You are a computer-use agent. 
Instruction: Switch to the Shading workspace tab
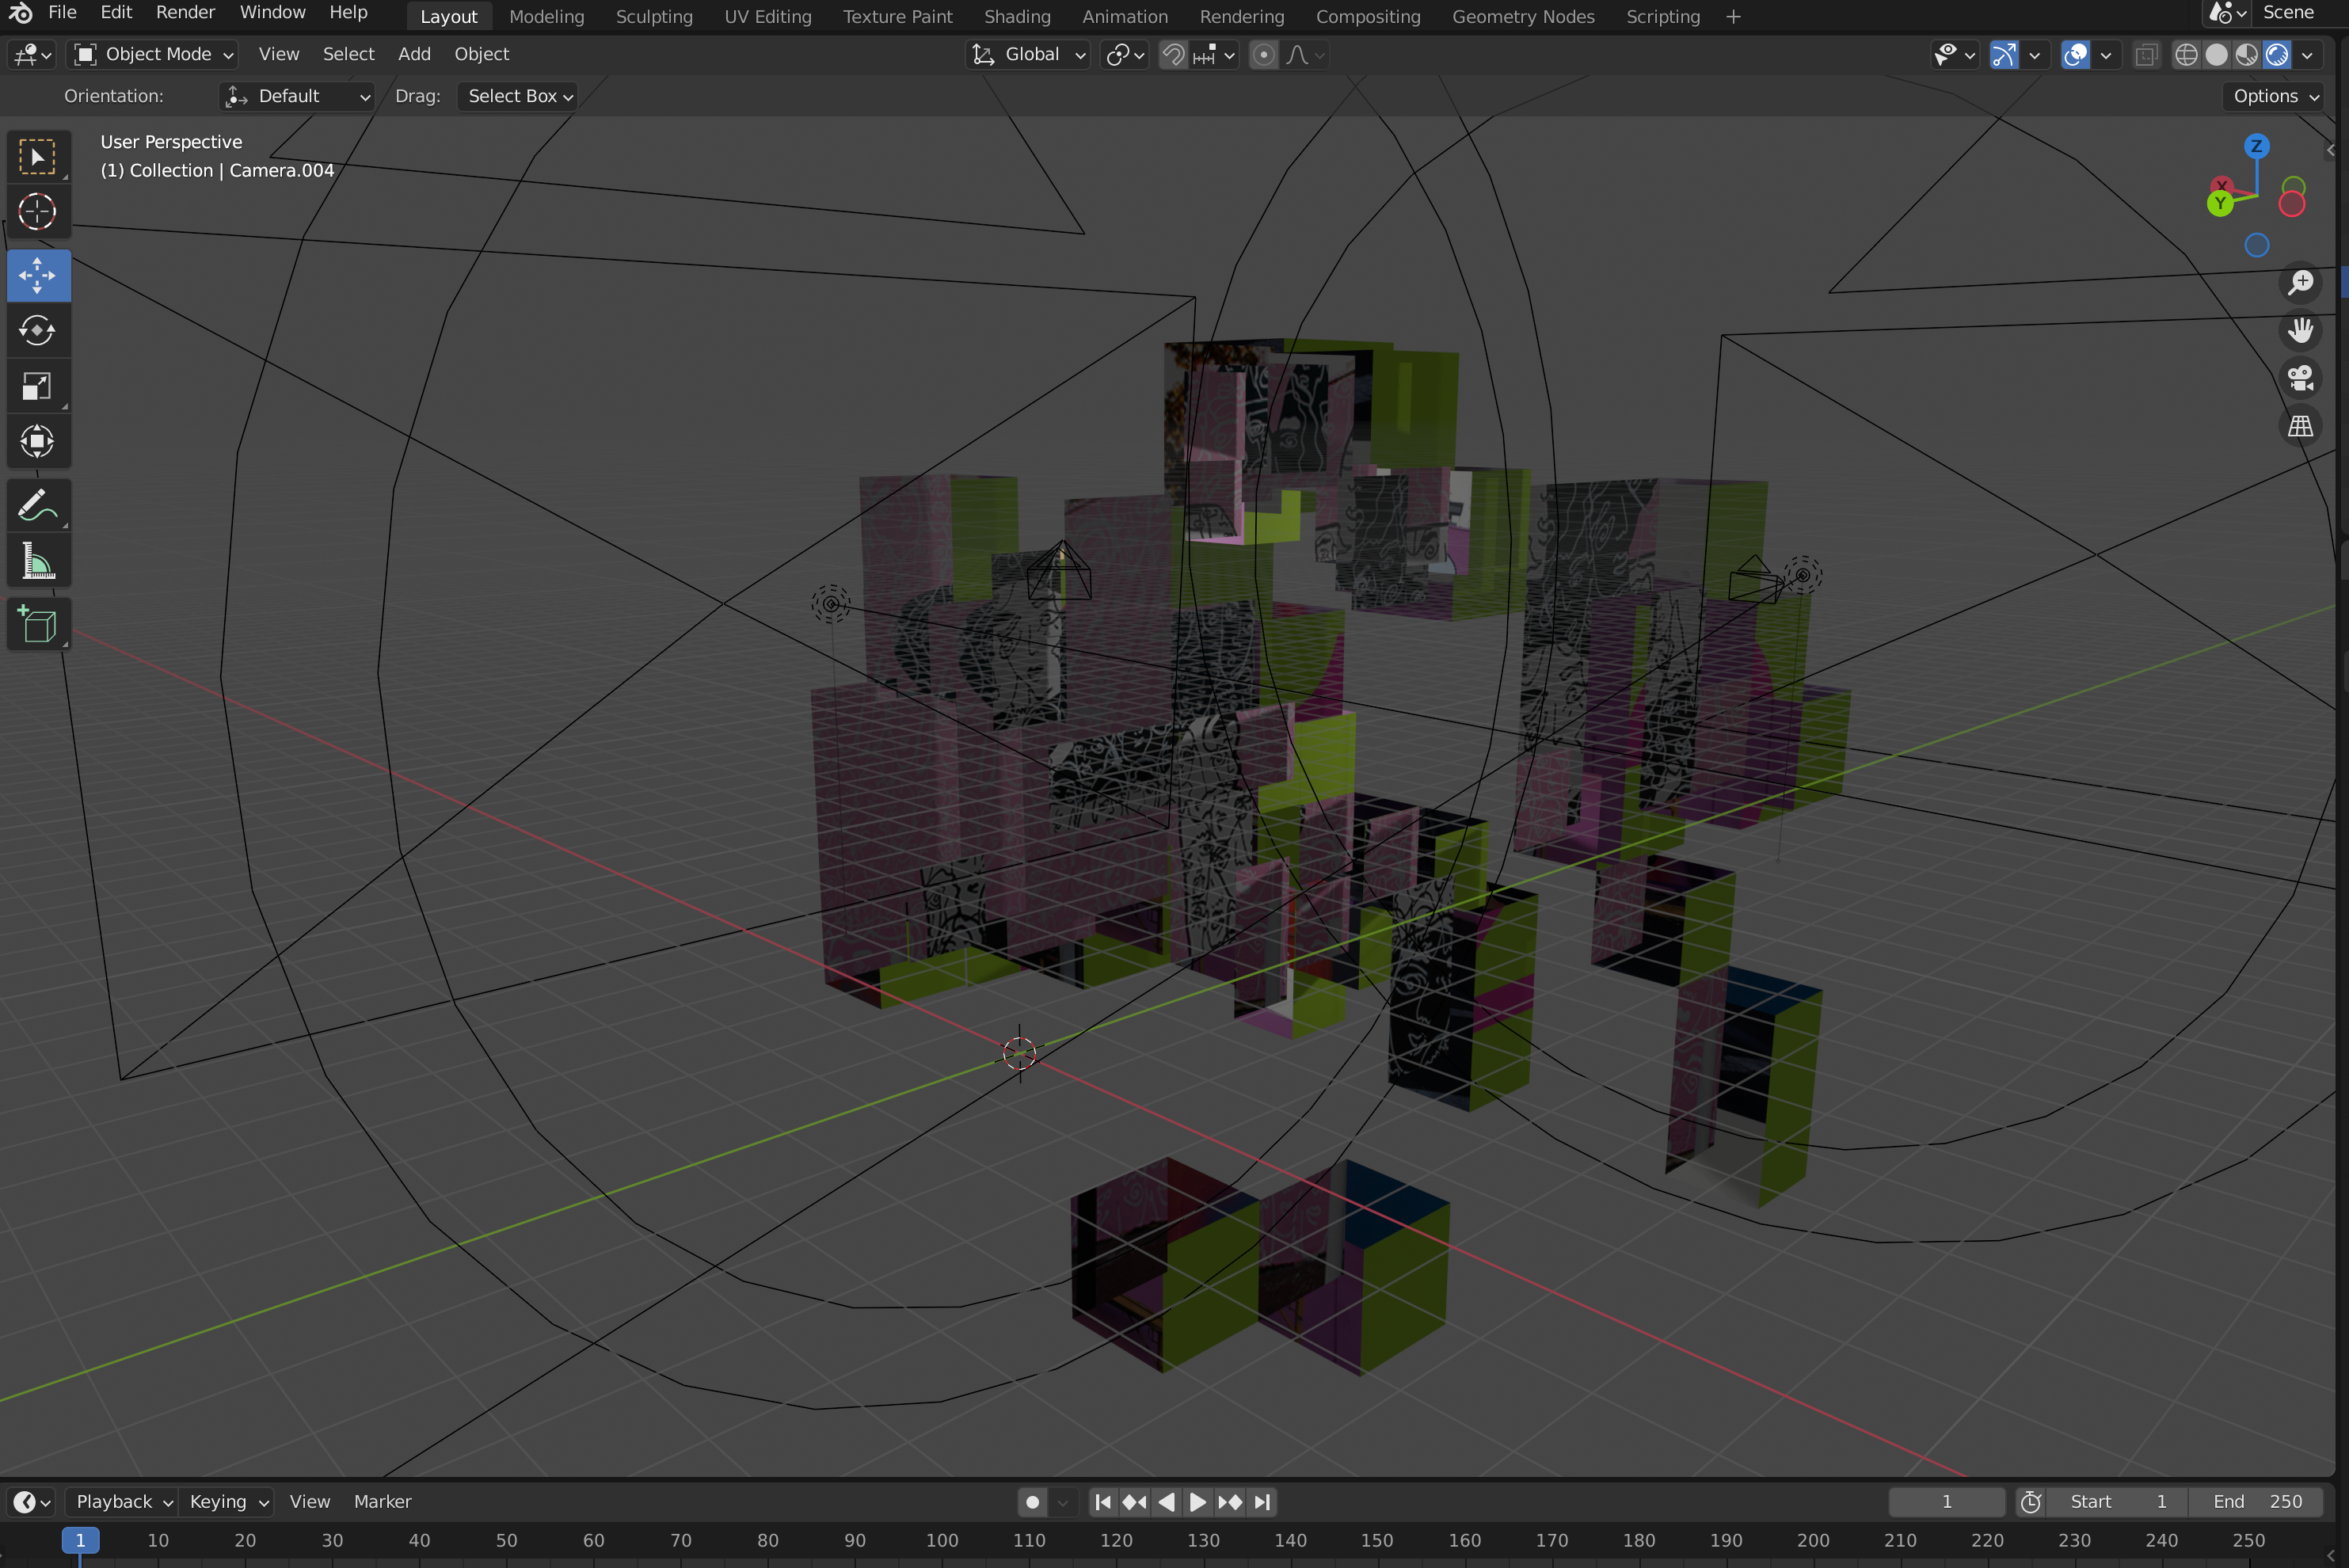click(1016, 17)
